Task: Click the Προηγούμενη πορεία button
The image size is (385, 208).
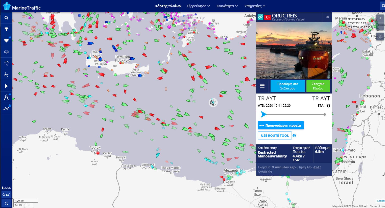Action: pos(281,125)
